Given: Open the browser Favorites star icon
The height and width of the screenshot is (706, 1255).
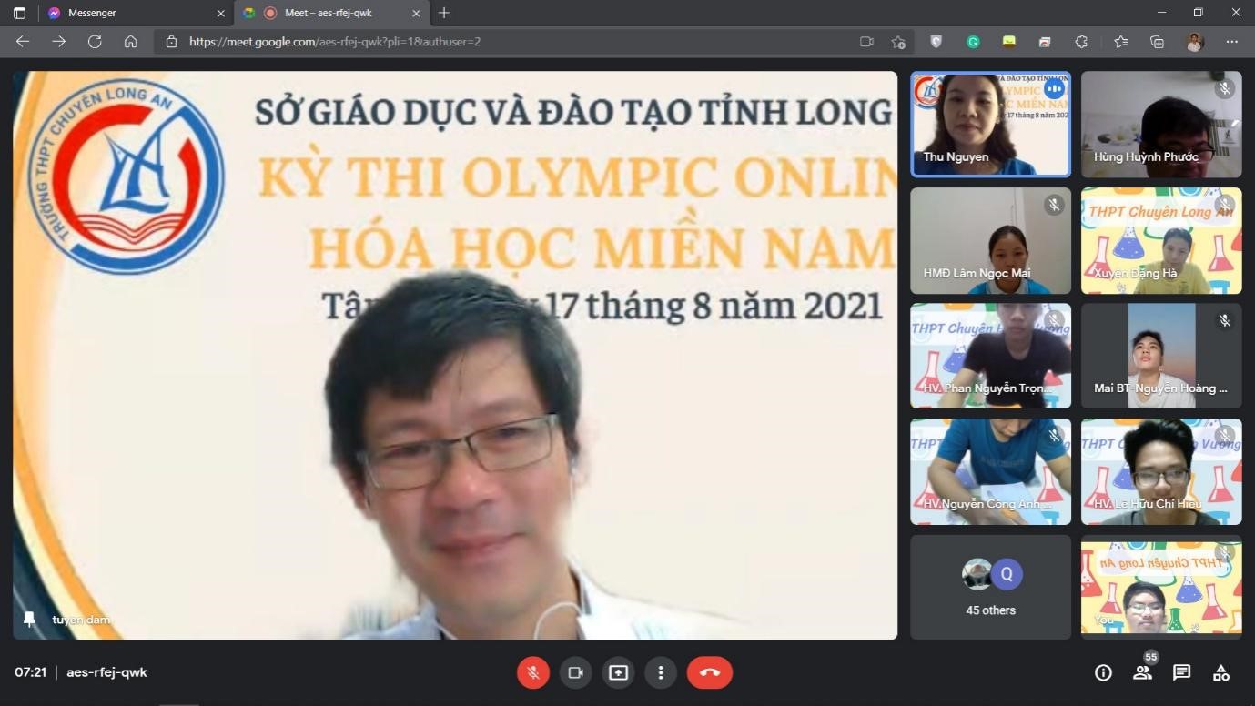Looking at the screenshot, I should click(1120, 42).
